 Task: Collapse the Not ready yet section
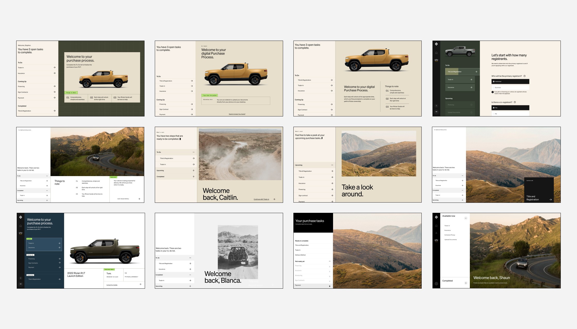[x=329, y=261]
